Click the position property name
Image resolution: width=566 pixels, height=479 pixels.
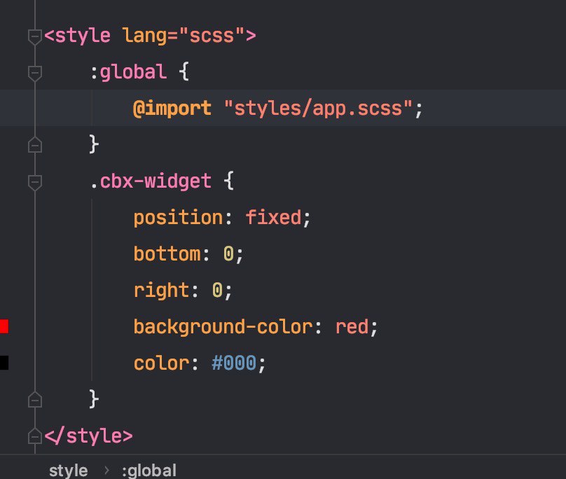(x=179, y=218)
